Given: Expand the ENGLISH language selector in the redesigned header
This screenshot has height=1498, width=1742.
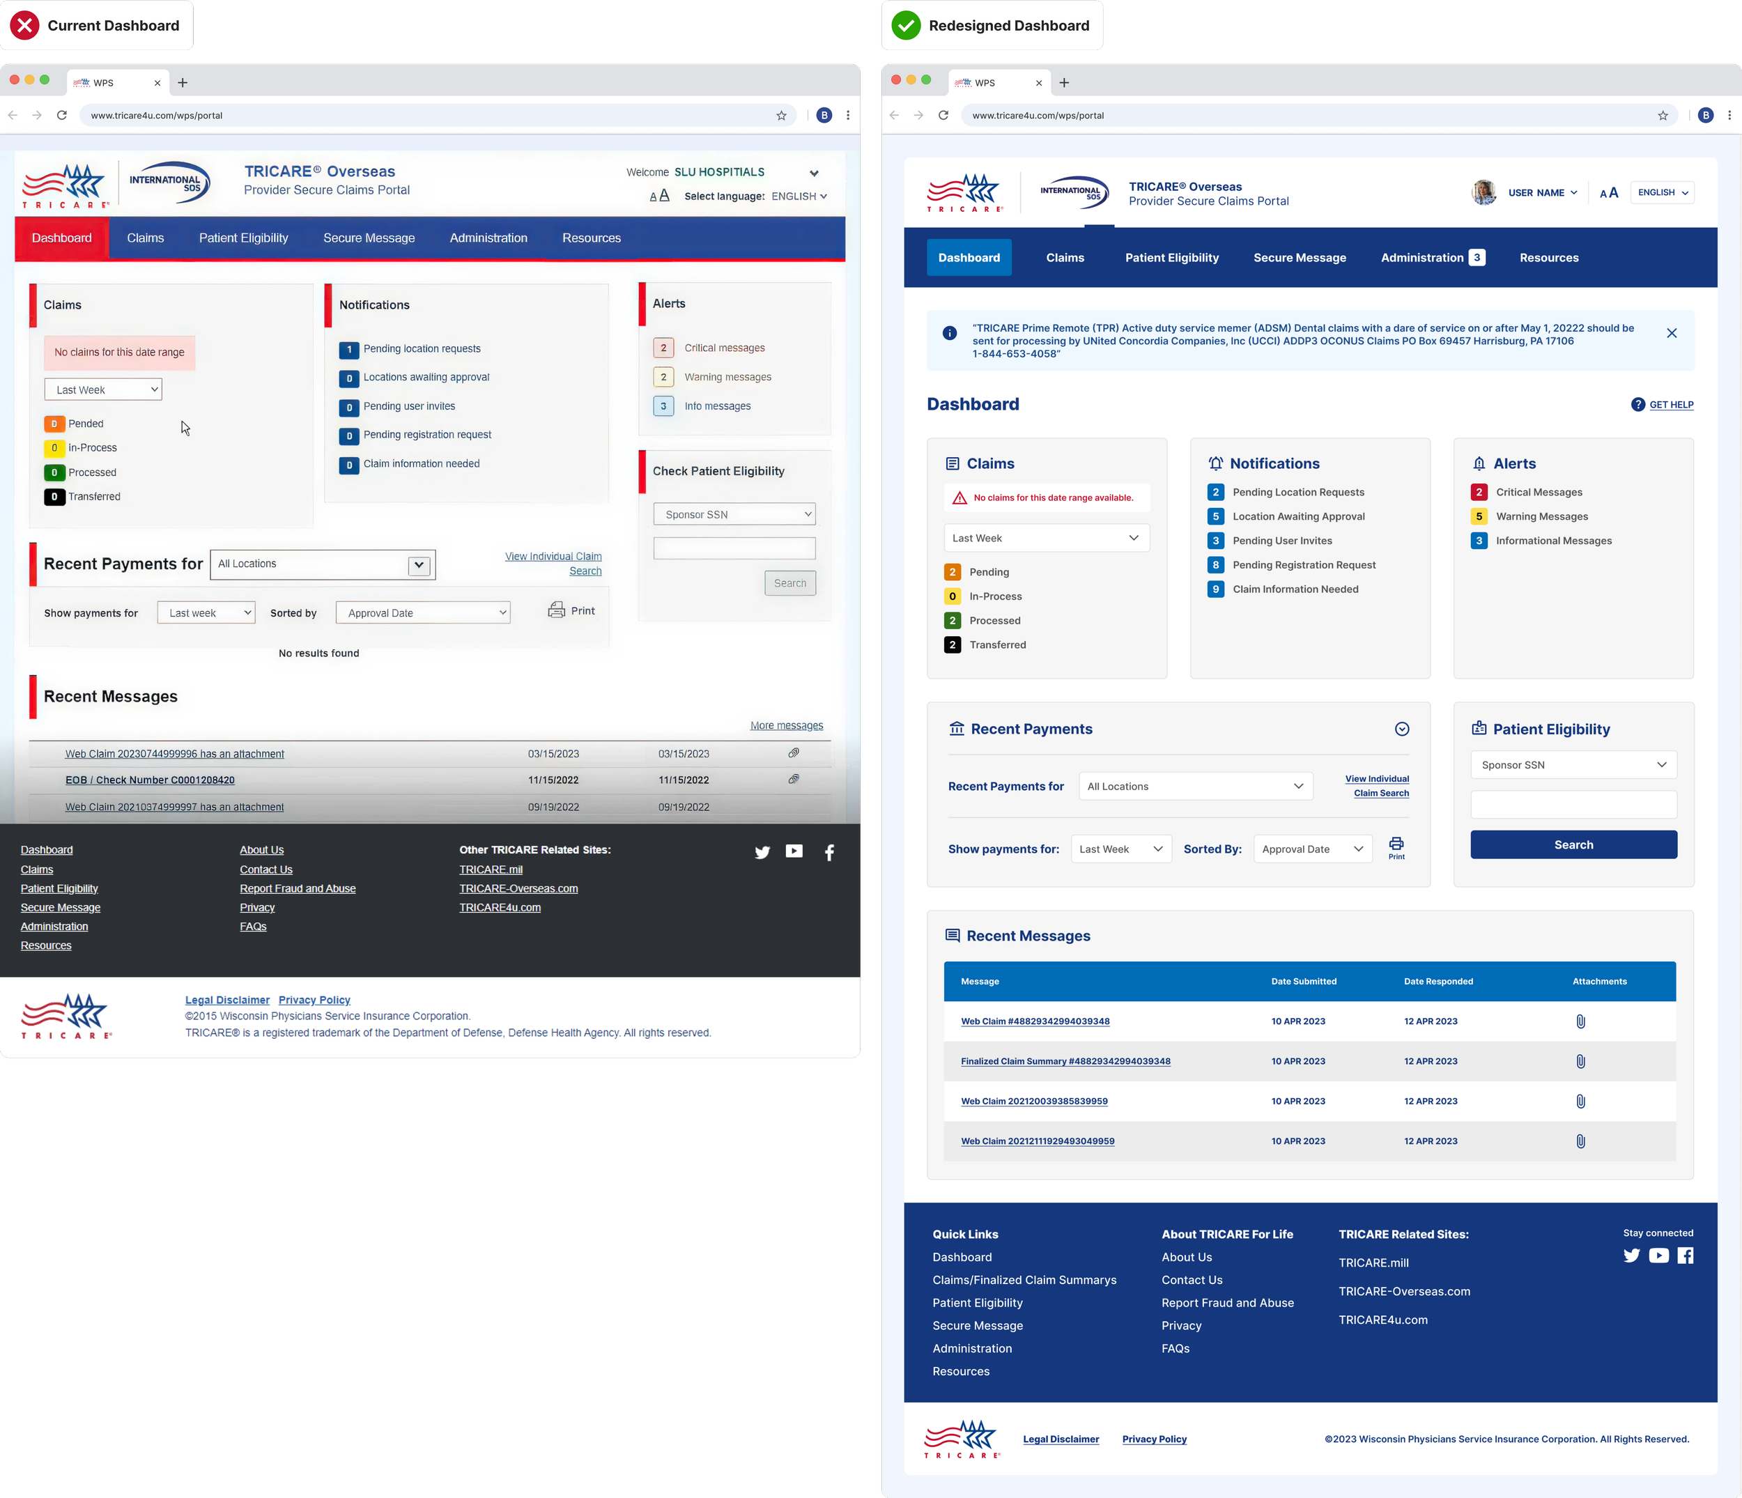Looking at the screenshot, I should pyautogui.click(x=1662, y=192).
